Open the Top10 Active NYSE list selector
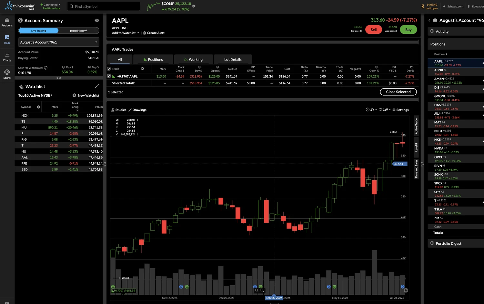Viewport: 484px width, 304px height. (35, 95)
